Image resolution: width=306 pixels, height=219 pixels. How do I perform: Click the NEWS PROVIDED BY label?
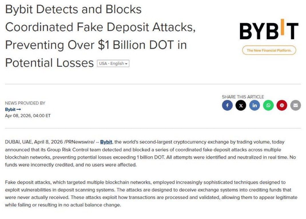pos(25,103)
